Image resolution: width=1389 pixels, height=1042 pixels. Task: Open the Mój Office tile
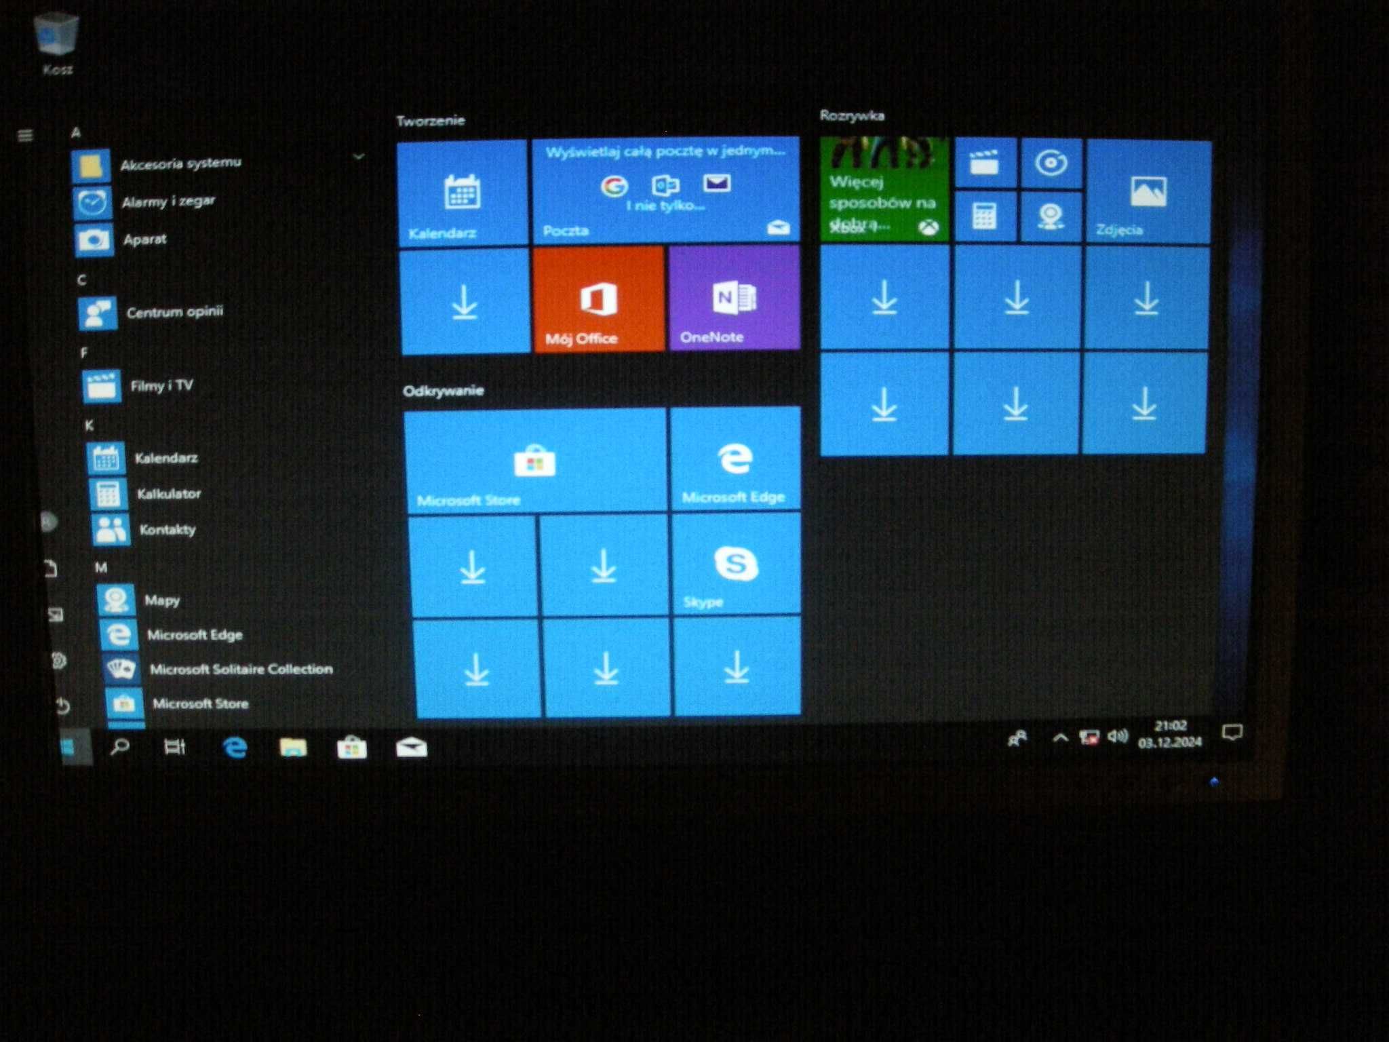click(x=599, y=299)
